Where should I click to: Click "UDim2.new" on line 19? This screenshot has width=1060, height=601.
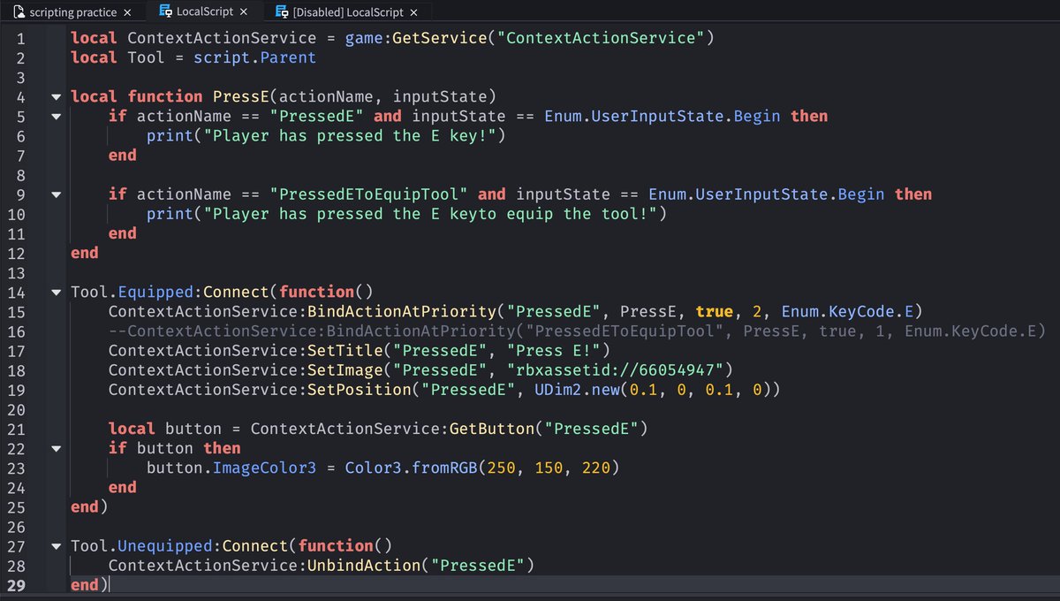[x=576, y=389]
